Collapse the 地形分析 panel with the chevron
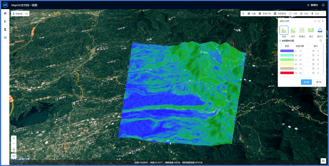The height and width of the screenshot is (166, 329). (315, 21)
